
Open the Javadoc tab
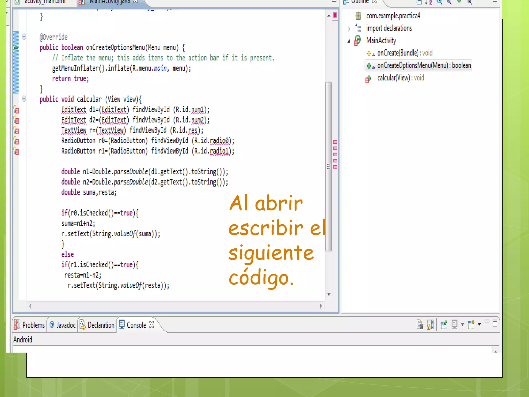(63, 325)
